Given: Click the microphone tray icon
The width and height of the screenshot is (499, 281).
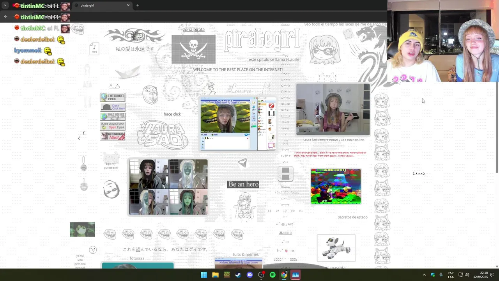Looking at the screenshot, I should pyautogui.click(x=441, y=275).
